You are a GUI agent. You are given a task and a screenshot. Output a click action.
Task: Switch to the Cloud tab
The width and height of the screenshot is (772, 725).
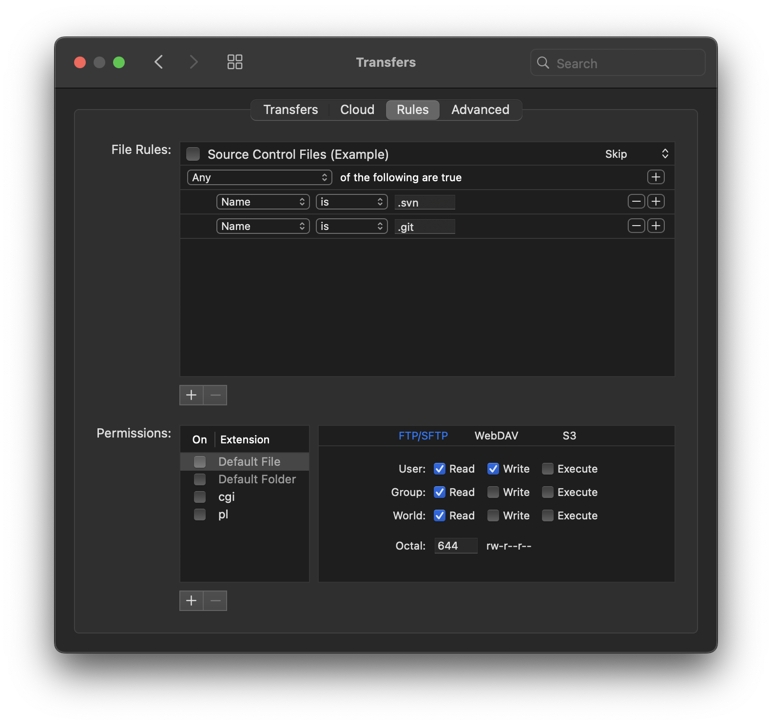point(357,110)
